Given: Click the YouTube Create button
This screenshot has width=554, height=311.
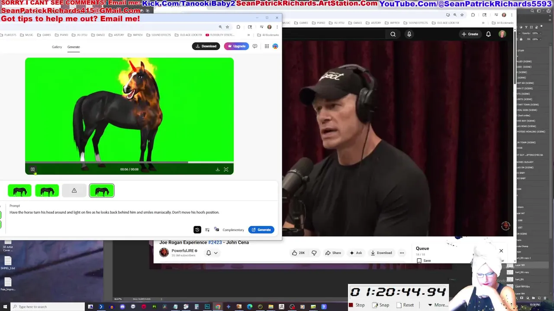Looking at the screenshot, I should click(x=470, y=34).
